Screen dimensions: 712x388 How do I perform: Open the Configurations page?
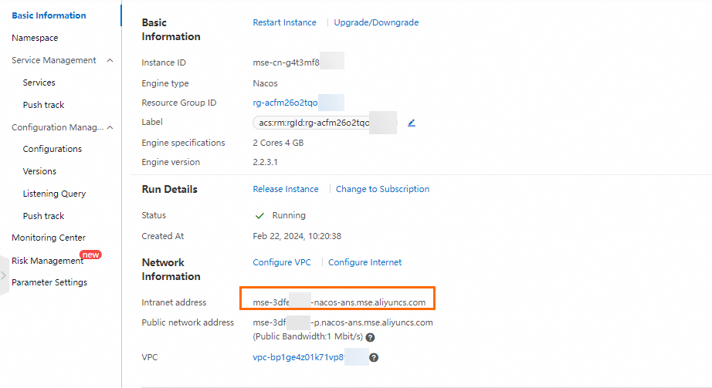pyautogui.click(x=52, y=149)
